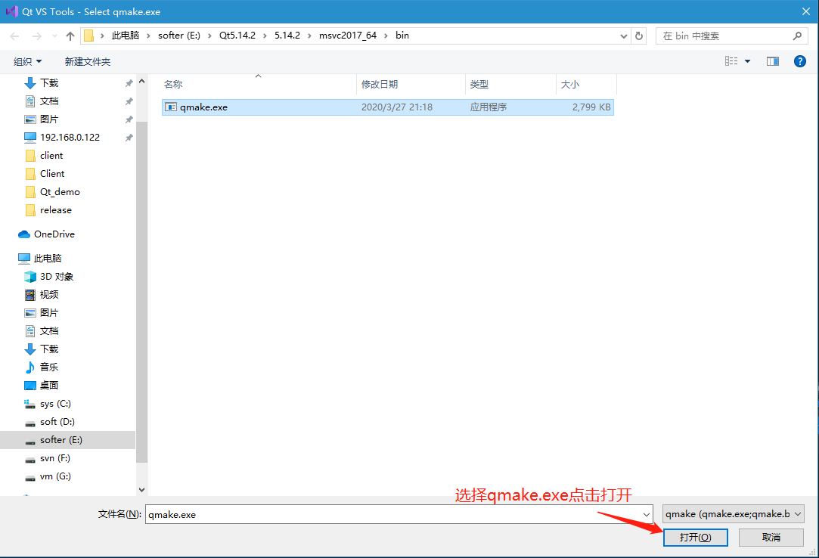Open 192.168.0.122 network location

coord(70,138)
